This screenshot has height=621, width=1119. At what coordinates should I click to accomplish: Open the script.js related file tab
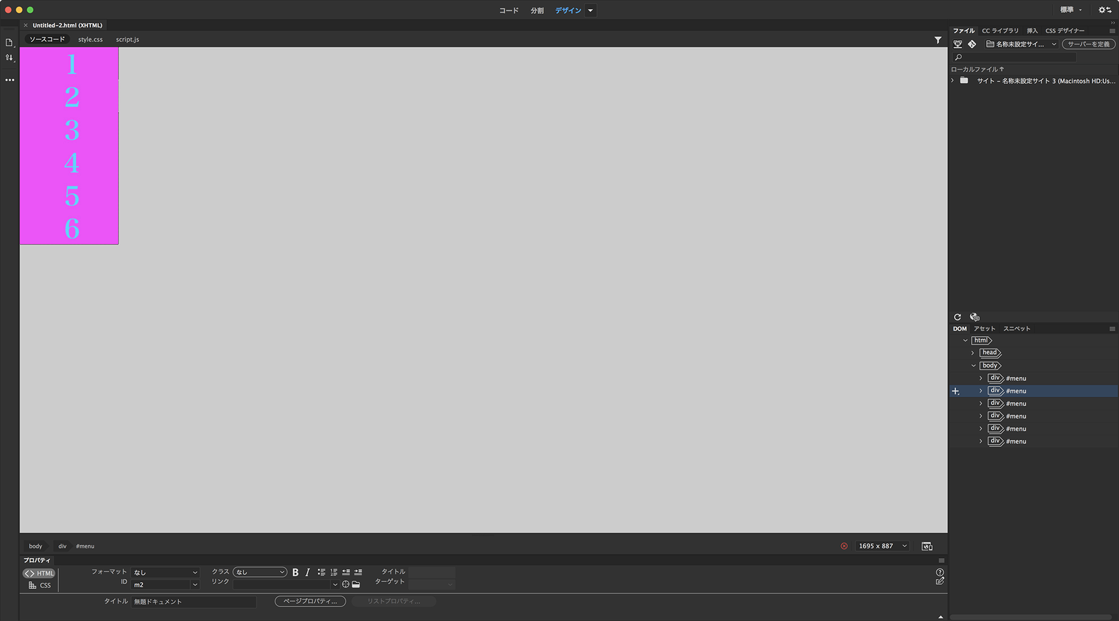pyautogui.click(x=127, y=39)
